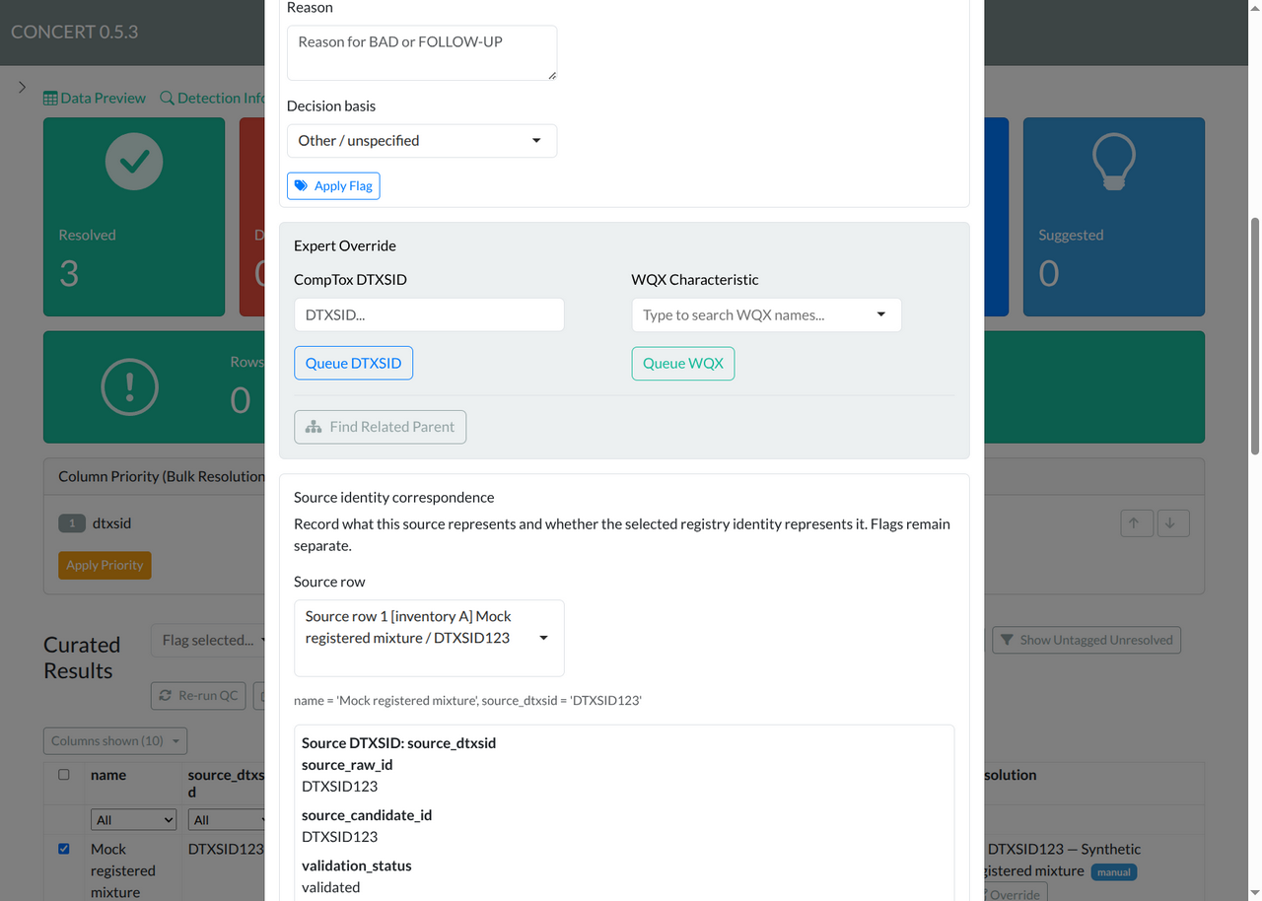Click the 'source_candidate_id' label
The height and width of the screenshot is (901, 1262).
367,815
